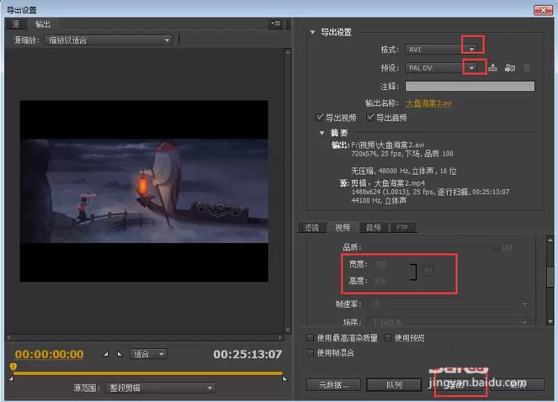Enable 使用最高渲染质量 checkbox
This screenshot has width=558, height=402.
pos(310,338)
